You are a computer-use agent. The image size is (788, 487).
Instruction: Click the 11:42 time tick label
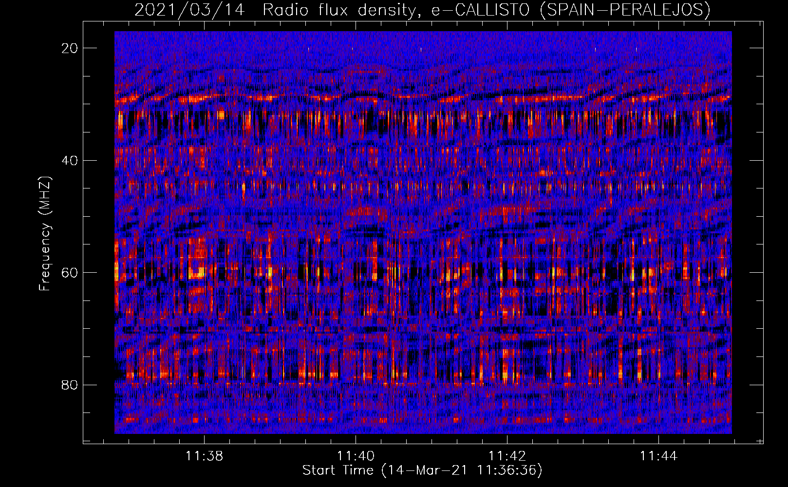[507, 456]
